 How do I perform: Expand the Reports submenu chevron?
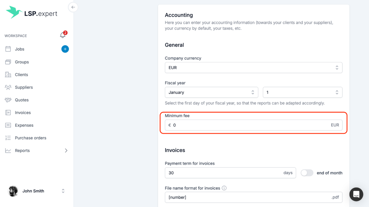(66, 150)
